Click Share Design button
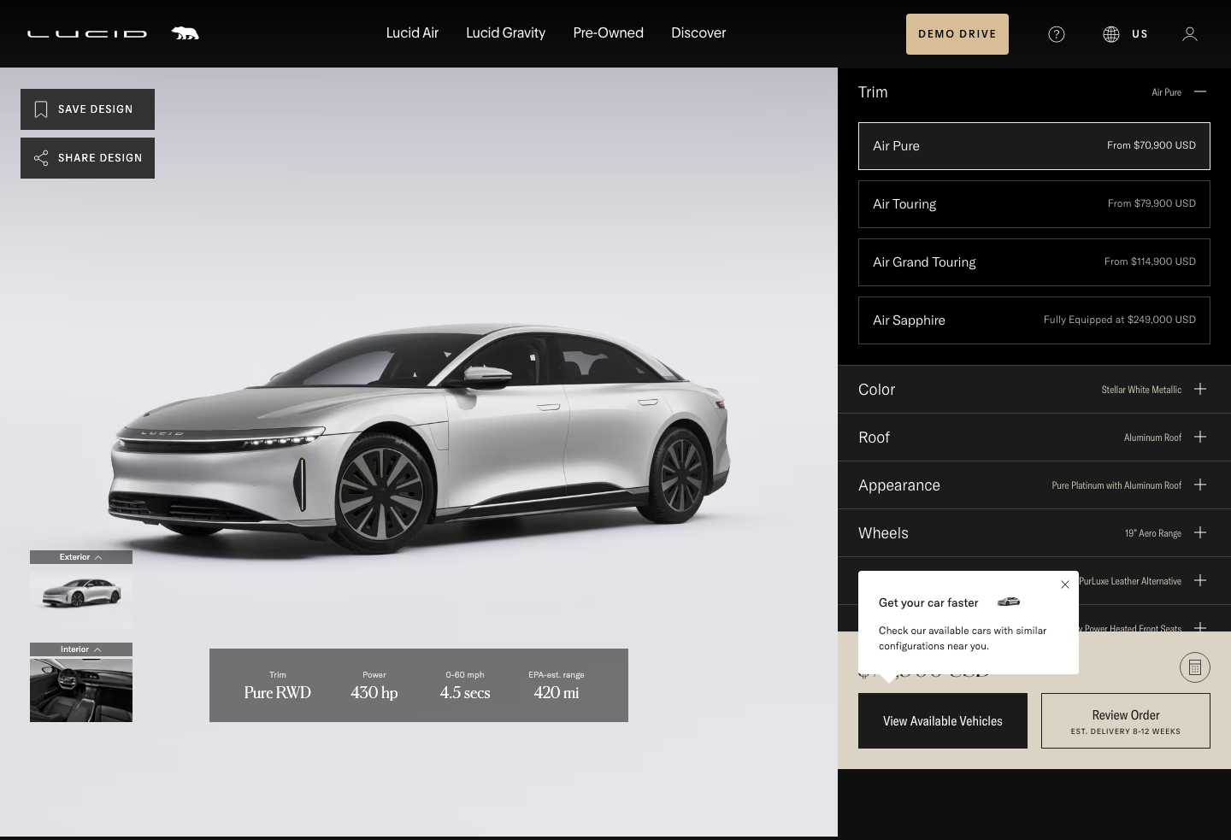The height and width of the screenshot is (840, 1231). [x=87, y=158]
